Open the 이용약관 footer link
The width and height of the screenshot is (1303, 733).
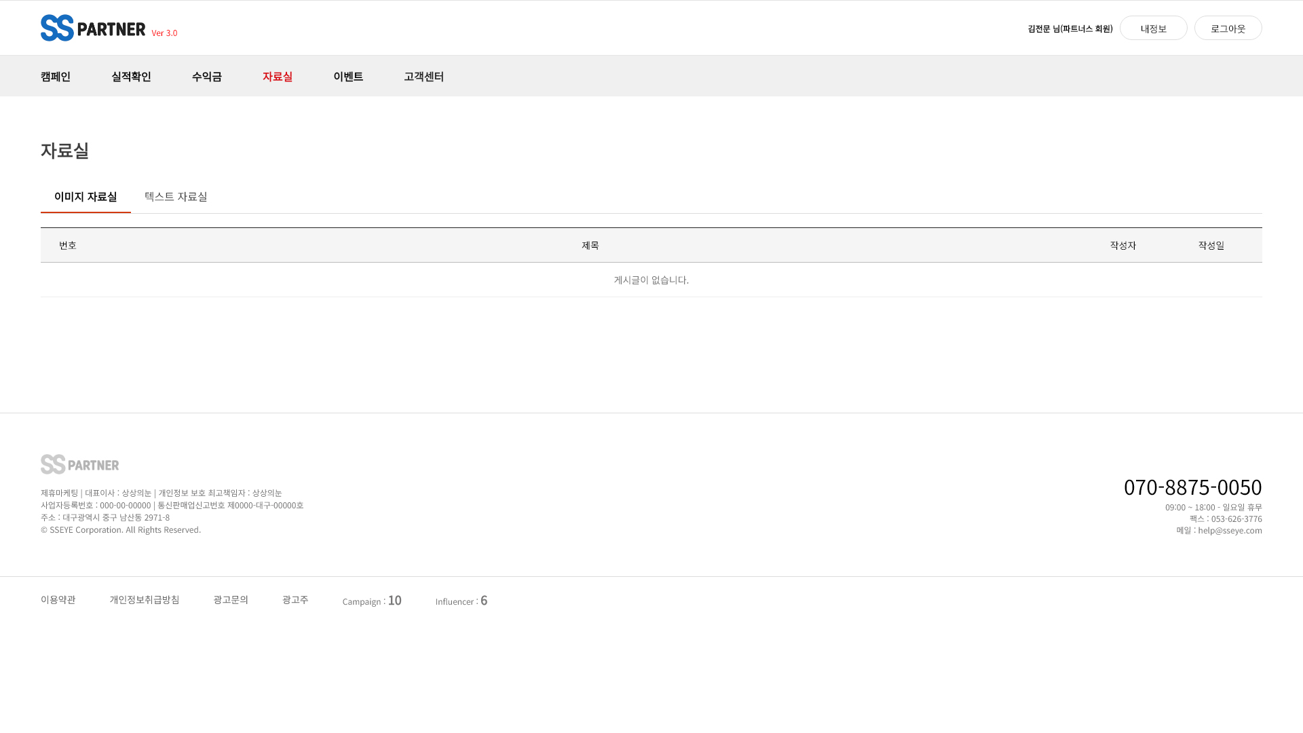pos(58,599)
